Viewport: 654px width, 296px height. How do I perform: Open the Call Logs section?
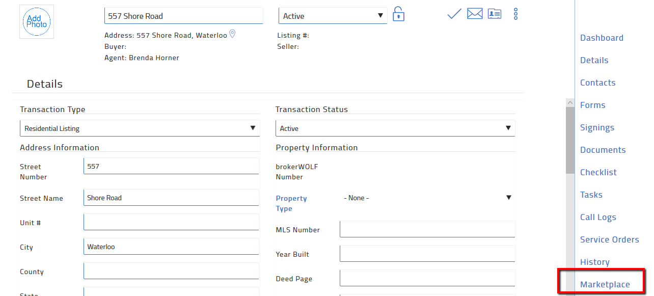(x=598, y=217)
